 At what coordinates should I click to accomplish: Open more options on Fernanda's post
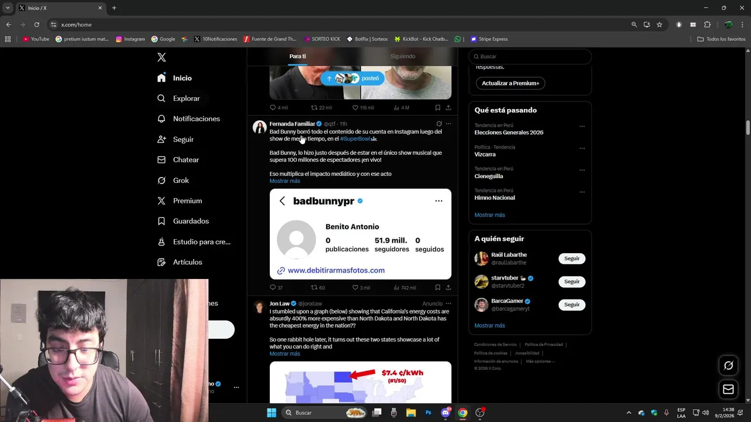click(448, 124)
